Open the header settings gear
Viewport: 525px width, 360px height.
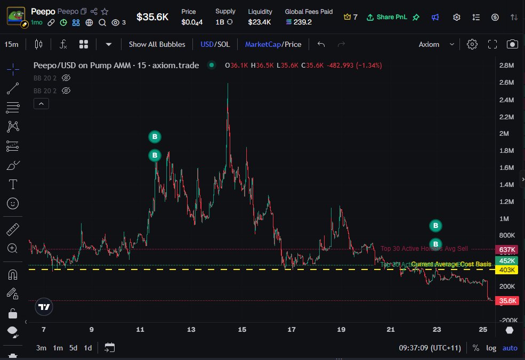(457, 17)
